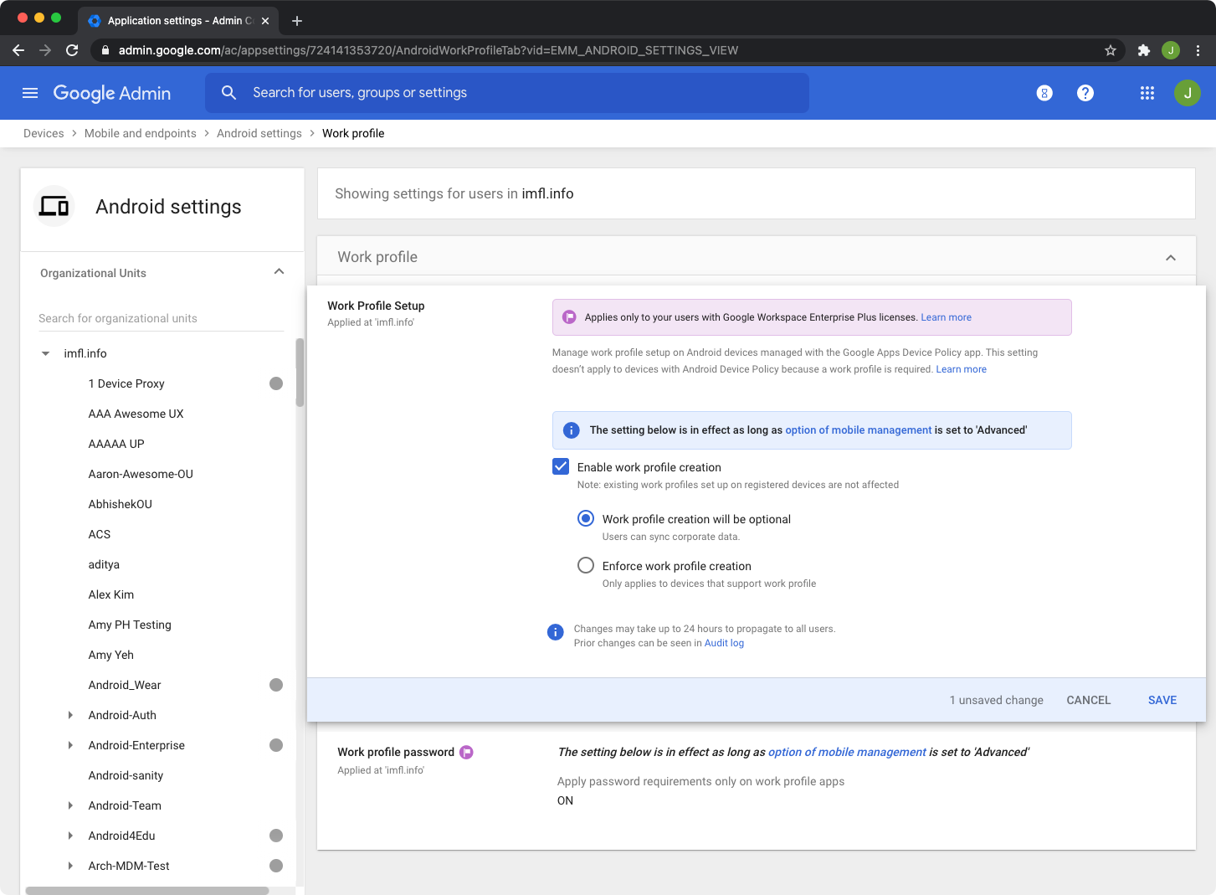
Task: Focus the Search for organizational units field
Action: (162, 318)
